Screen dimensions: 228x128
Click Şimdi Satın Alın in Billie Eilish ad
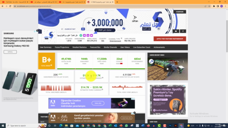(126, 118)
